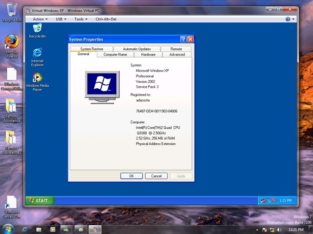Screen dimensions: 313x234
Task: Click the product ID 76487-OEM-0011903-04006
Action: click(156, 111)
